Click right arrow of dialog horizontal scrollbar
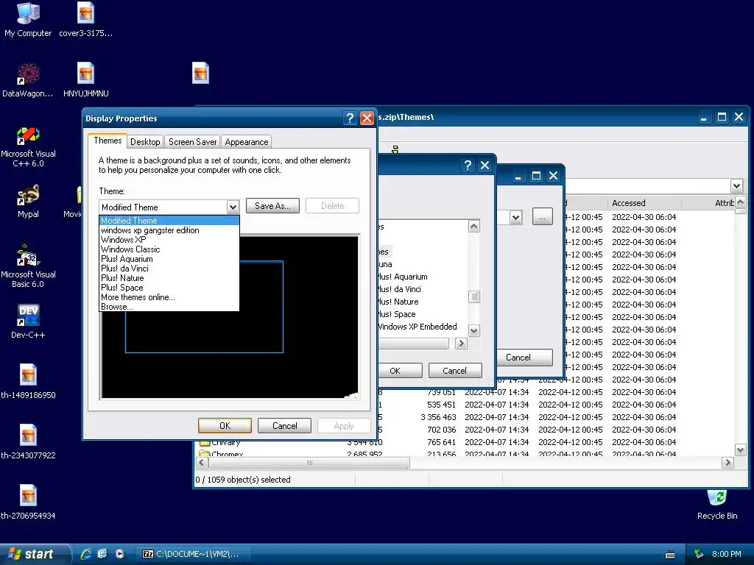The image size is (754, 565). coord(461,343)
